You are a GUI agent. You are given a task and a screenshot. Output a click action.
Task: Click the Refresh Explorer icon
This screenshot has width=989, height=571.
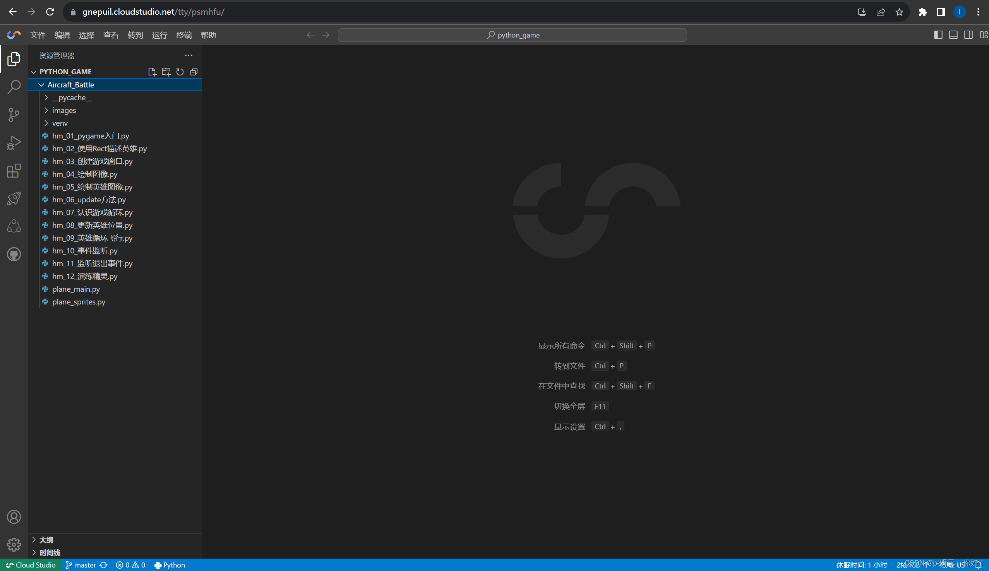tap(180, 71)
